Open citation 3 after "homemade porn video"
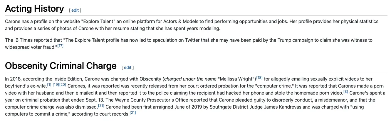391x122 pixels. 346,92
